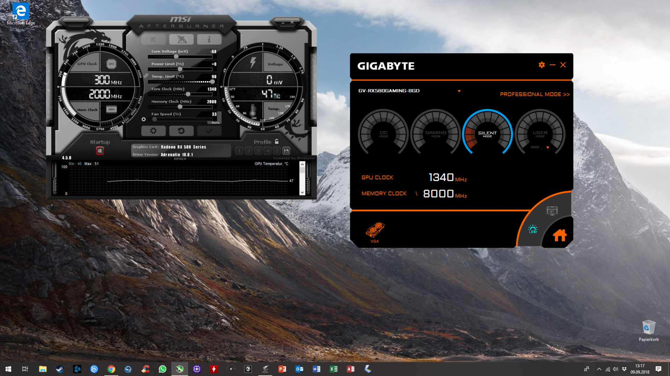This screenshot has width=670, height=376.
Task: Open File Explorer from the taskbar
Action: point(43,369)
